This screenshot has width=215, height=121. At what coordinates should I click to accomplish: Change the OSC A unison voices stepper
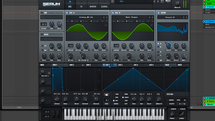(71, 46)
